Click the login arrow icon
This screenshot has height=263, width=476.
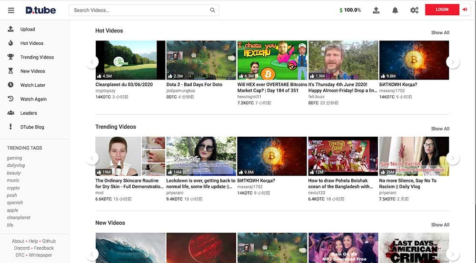(465, 10)
